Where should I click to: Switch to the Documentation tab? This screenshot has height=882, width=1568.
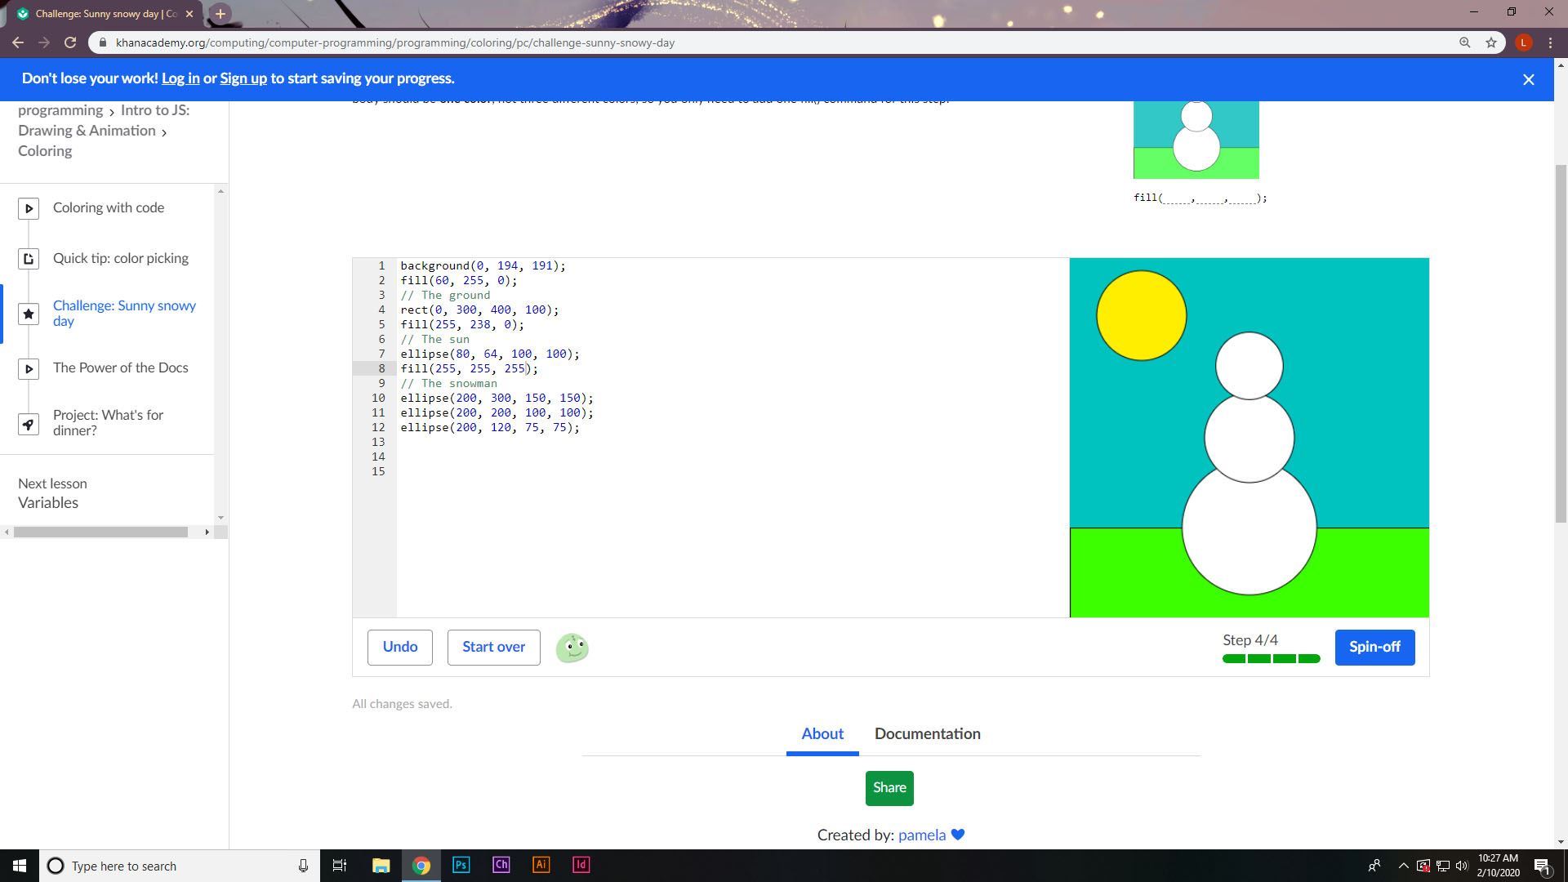point(927,733)
